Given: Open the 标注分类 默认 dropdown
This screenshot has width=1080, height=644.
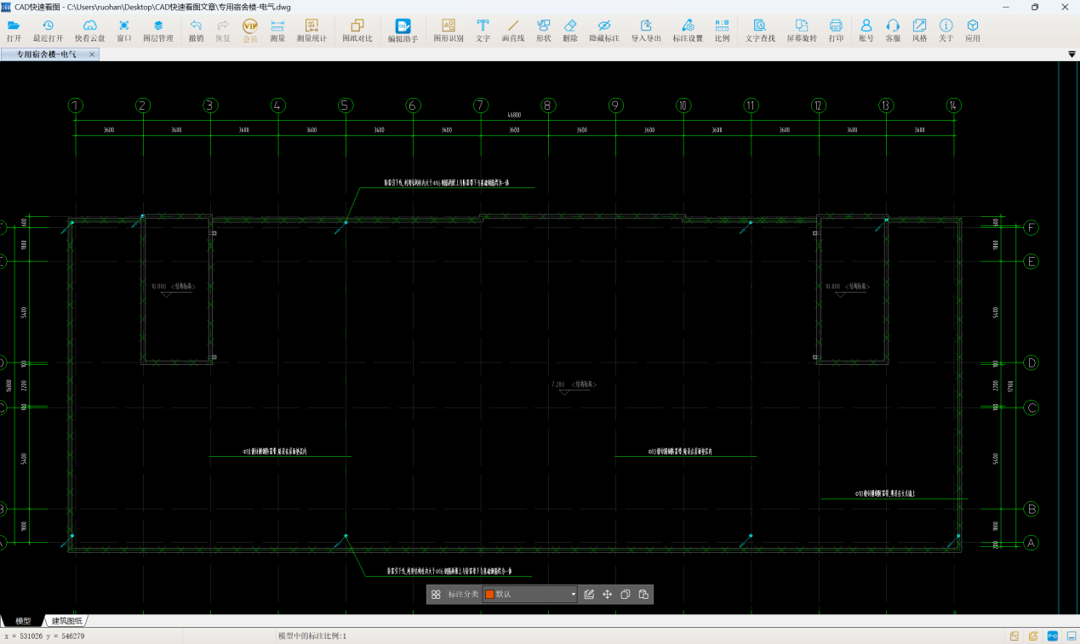Looking at the screenshot, I should click(x=574, y=595).
